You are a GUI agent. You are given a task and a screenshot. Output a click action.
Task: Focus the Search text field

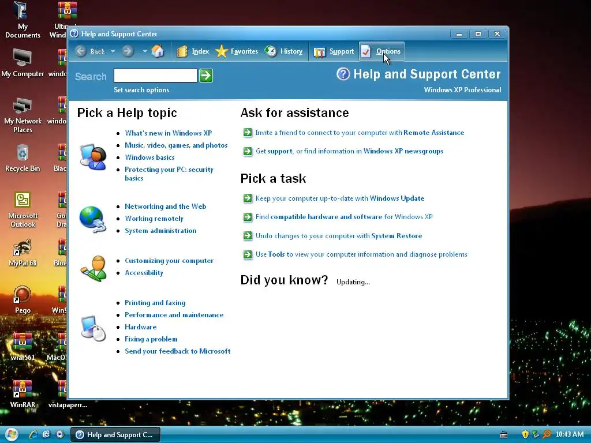click(x=155, y=76)
